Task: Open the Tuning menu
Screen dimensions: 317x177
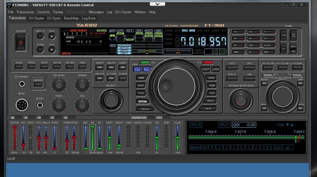Action: click(57, 12)
